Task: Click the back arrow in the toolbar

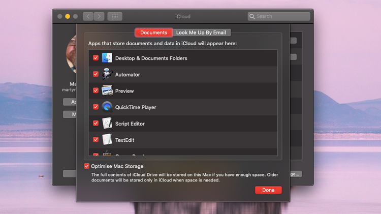Action: [x=88, y=17]
